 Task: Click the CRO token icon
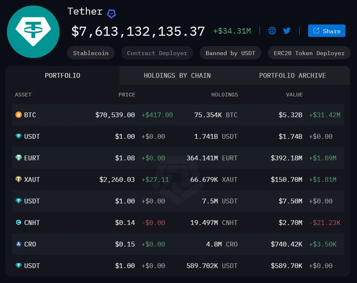[19, 244]
